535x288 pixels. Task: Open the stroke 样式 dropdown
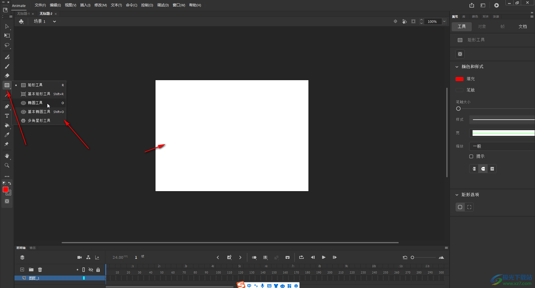pos(502,120)
